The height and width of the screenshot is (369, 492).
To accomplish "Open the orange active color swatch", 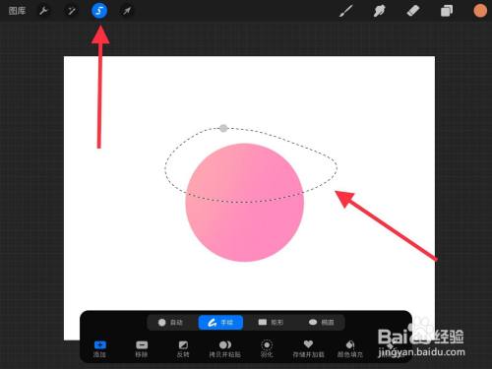I will pyautogui.click(x=480, y=11).
